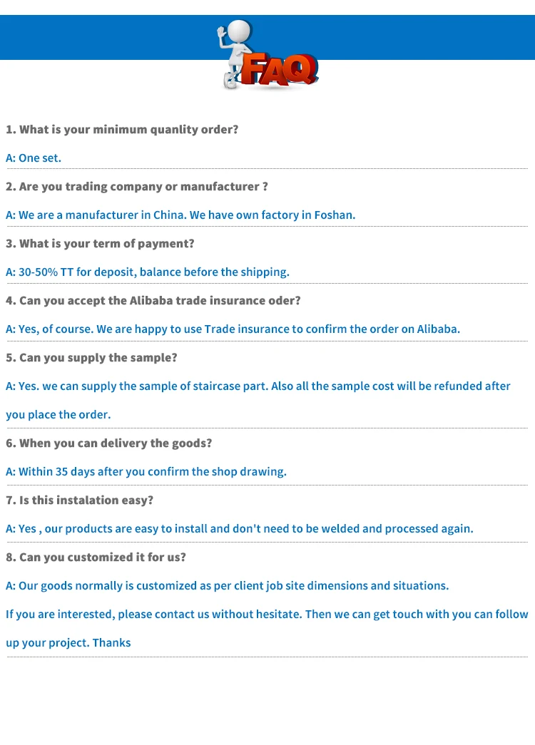
Task: Select the term of payment question
Action: [100, 244]
